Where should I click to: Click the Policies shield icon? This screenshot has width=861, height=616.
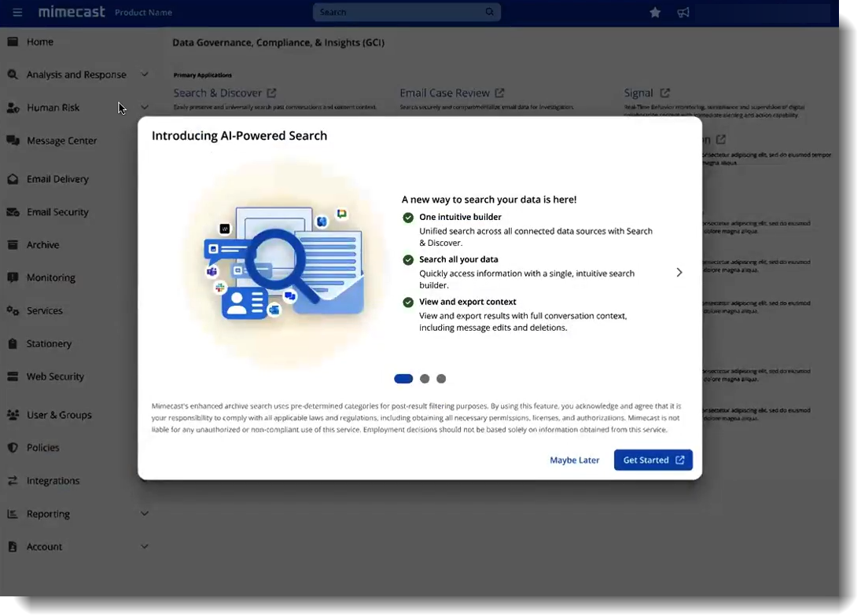[x=13, y=448]
